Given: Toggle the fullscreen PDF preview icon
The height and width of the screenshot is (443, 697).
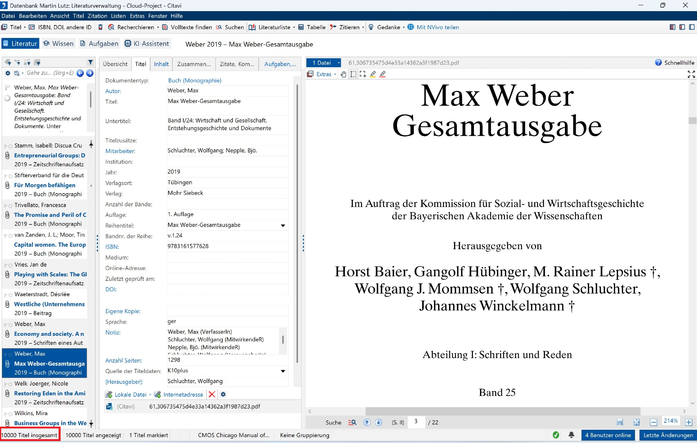Looking at the screenshot, I should pyautogui.click(x=691, y=74).
